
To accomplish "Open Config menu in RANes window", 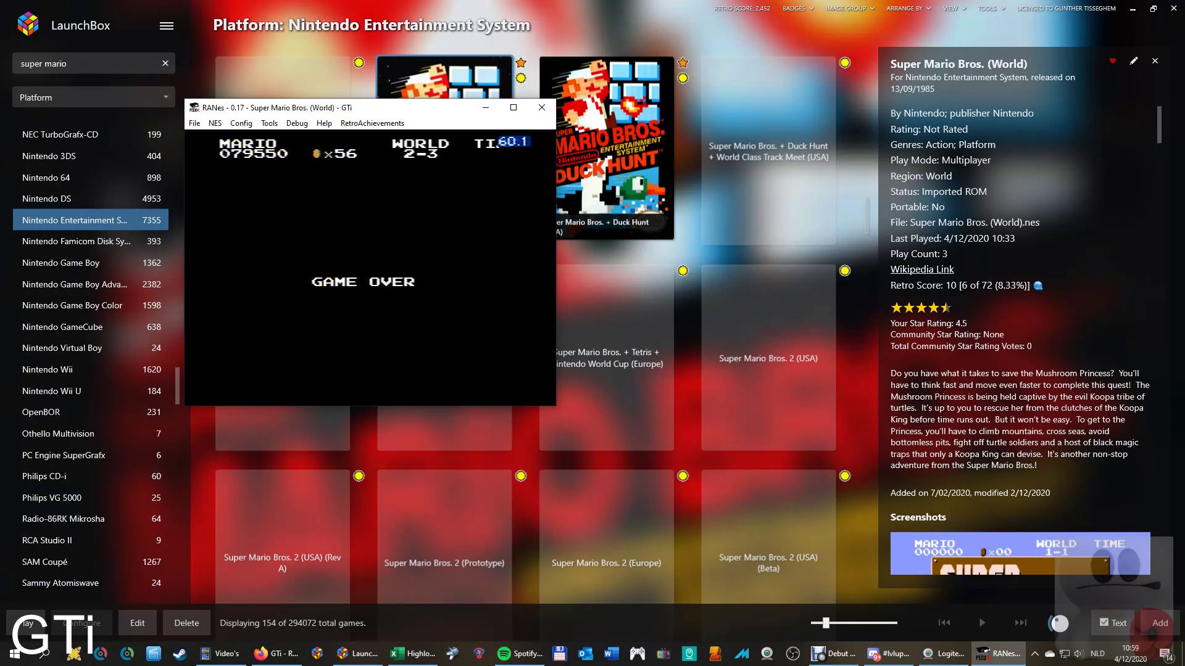I will point(241,123).
